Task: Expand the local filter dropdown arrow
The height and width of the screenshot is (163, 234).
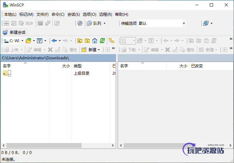Action: [x=45, y=41]
